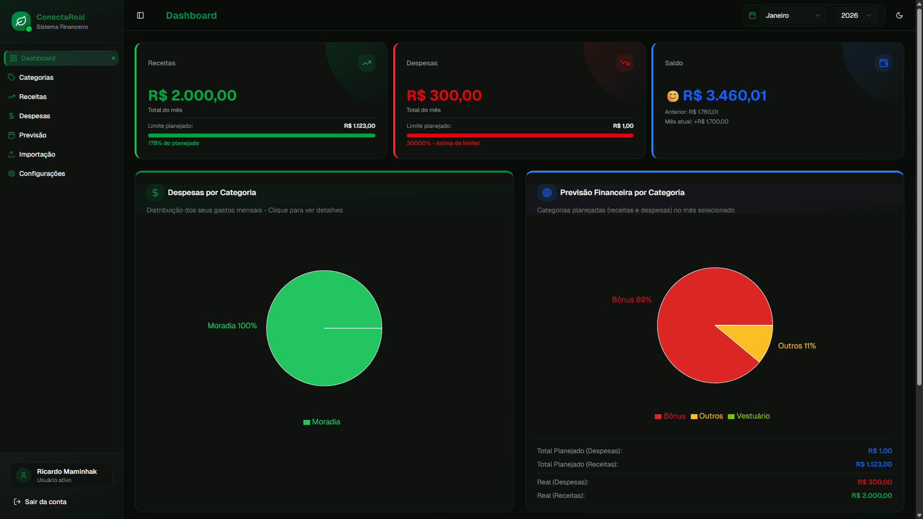Viewport: 923px width, 519px height.
Task: Click the Vestuário legend entry
Action: pos(749,416)
